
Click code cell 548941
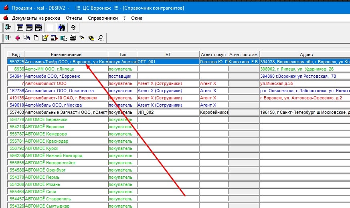point(16,76)
